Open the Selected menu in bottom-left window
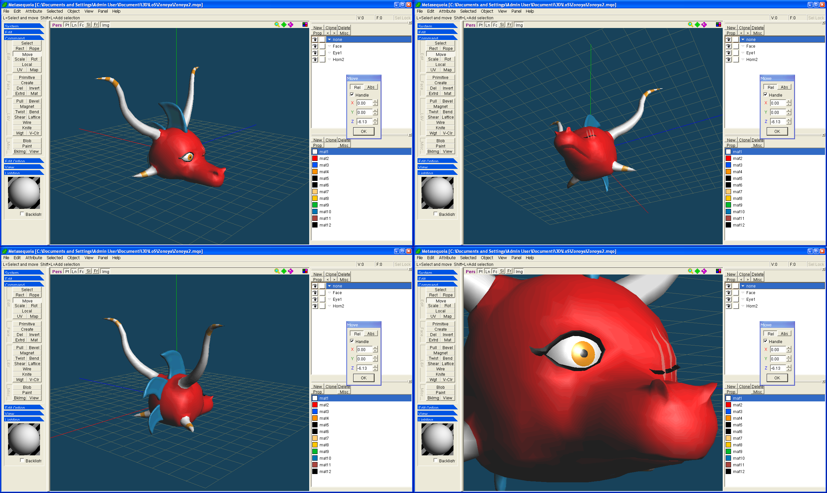 pyautogui.click(x=55, y=258)
